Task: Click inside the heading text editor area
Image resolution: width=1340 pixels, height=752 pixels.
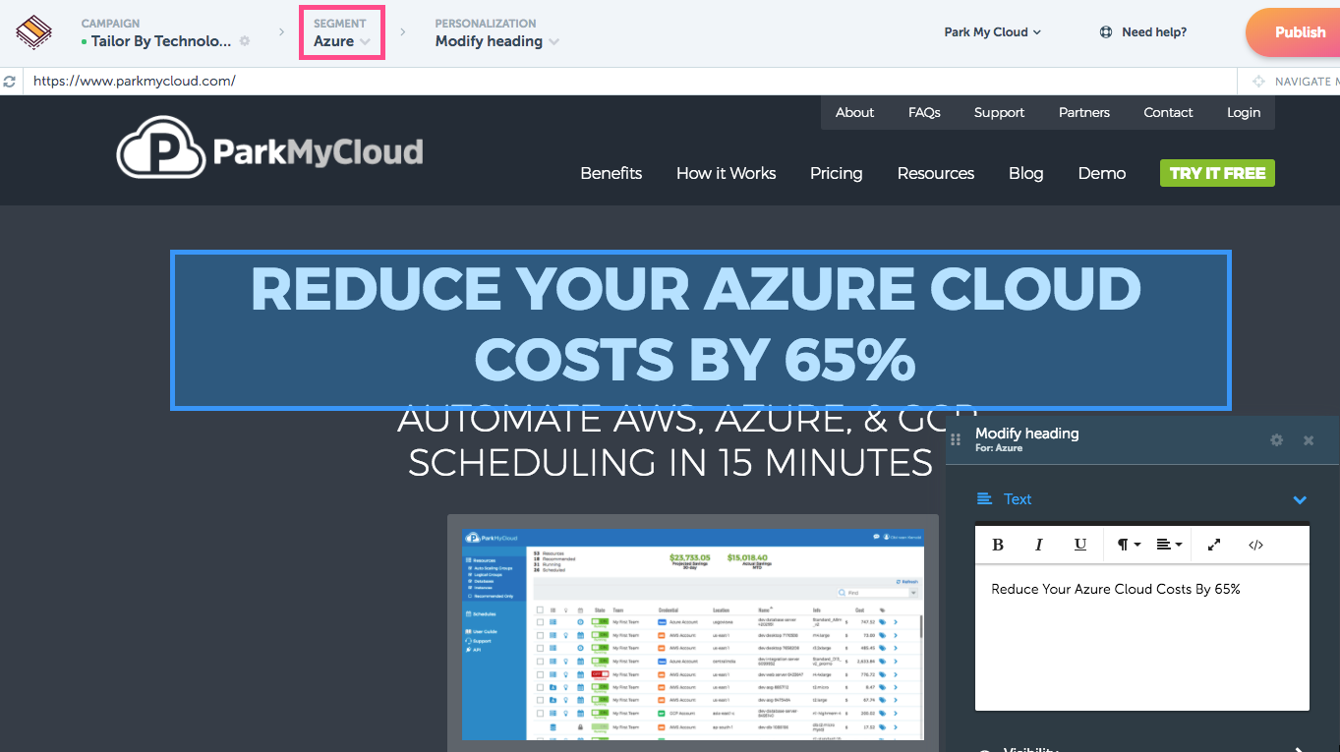Action: click(1142, 637)
